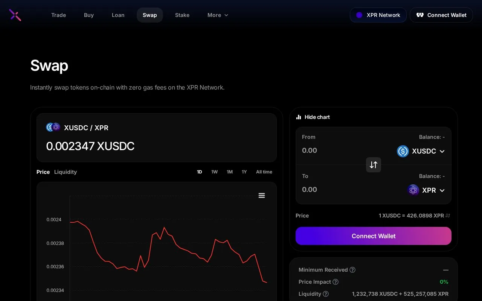Viewport: 482px width, 301px height.
Task: Click the bar chart icon beside Hide chart
Action: pyautogui.click(x=299, y=117)
